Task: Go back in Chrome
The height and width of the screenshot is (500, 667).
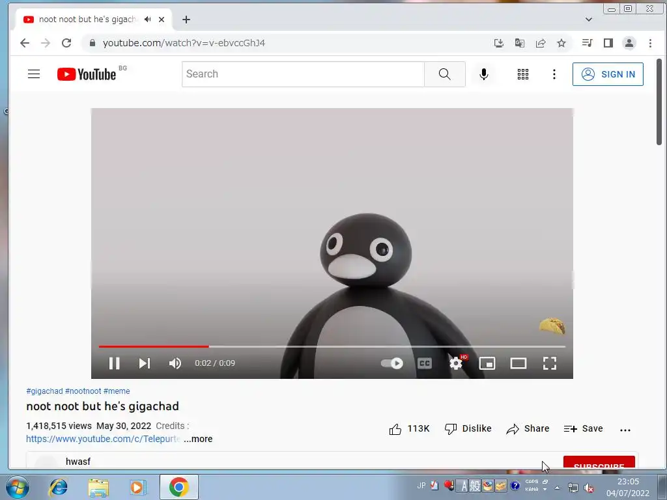Action: (25, 43)
